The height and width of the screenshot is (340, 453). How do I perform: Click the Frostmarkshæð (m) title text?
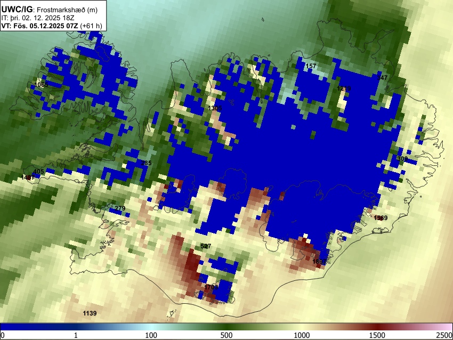67,10
